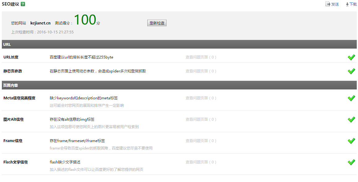Click the green checkmark for Frame信息
The image size is (358, 182).
click(x=351, y=141)
